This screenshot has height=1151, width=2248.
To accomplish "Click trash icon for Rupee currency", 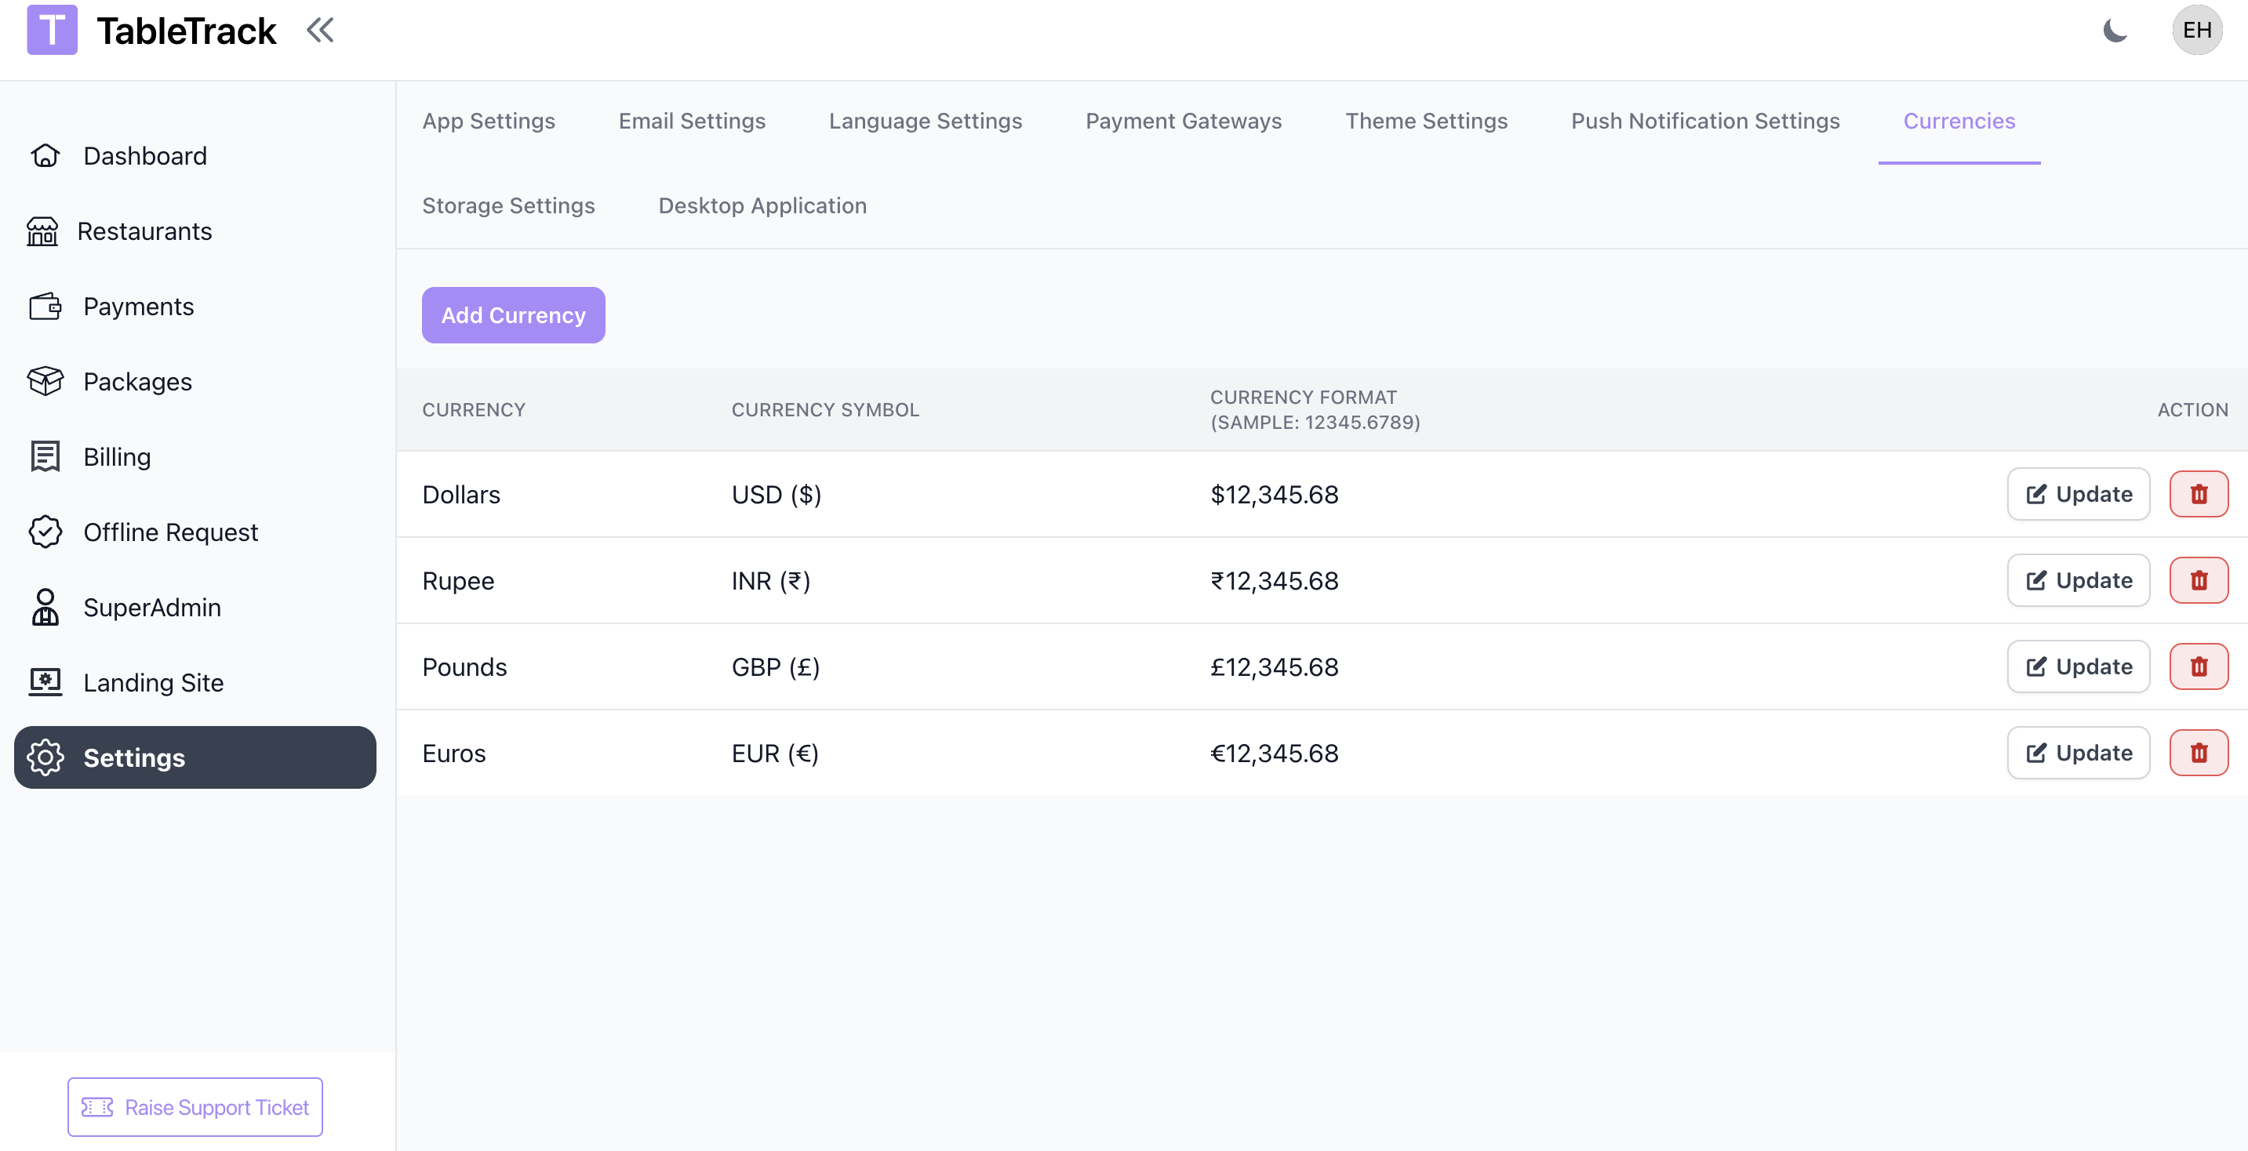I will pyautogui.click(x=2197, y=580).
